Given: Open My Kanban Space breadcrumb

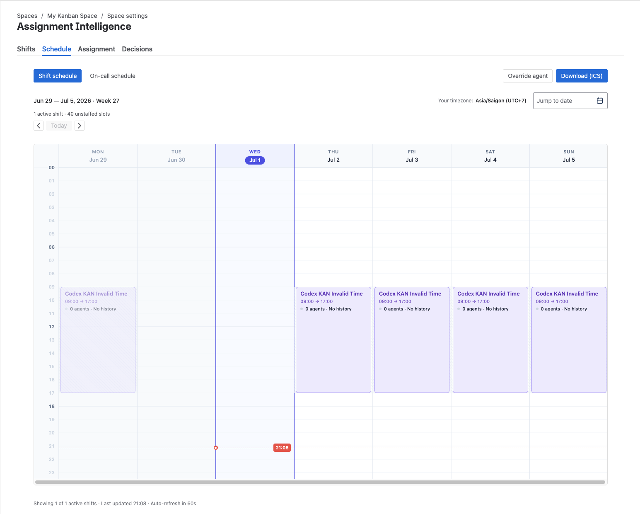Looking at the screenshot, I should (72, 16).
